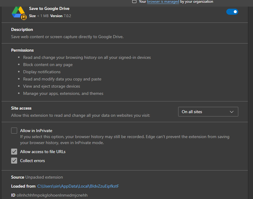Select the 'Display notifications' permission item
The height and width of the screenshot is (199, 253).
[x=42, y=72]
